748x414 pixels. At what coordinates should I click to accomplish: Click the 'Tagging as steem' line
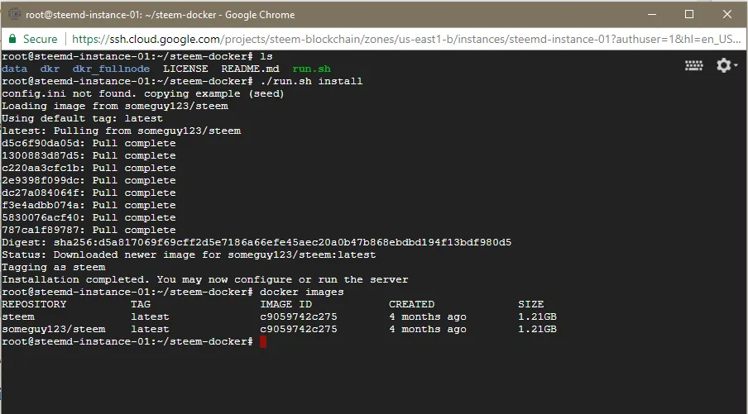click(x=54, y=267)
